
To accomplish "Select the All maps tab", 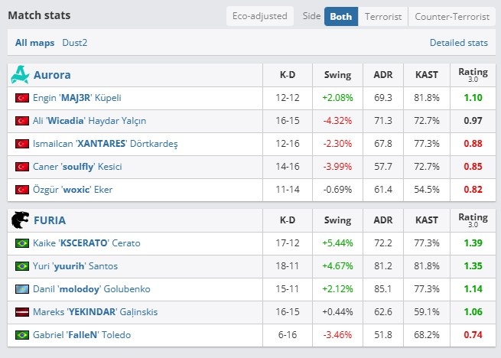I will pos(35,43).
